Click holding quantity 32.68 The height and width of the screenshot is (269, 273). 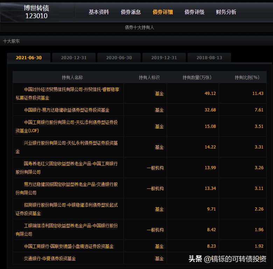pyautogui.click(x=210, y=110)
